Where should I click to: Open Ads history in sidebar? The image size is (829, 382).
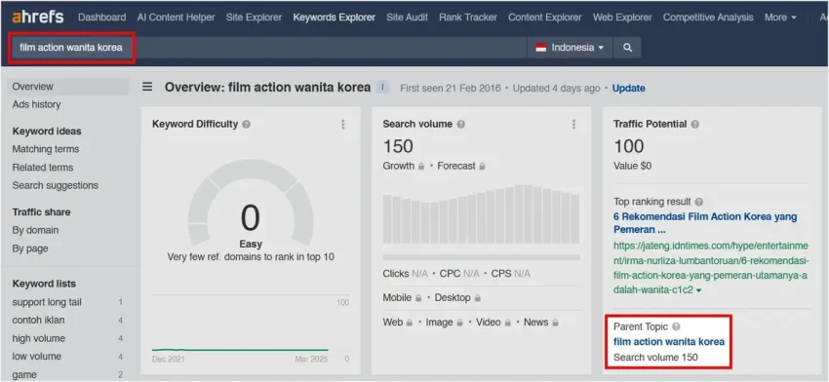[36, 104]
